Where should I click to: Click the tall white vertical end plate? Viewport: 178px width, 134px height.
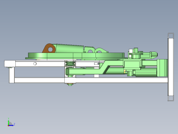pos(171,67)
